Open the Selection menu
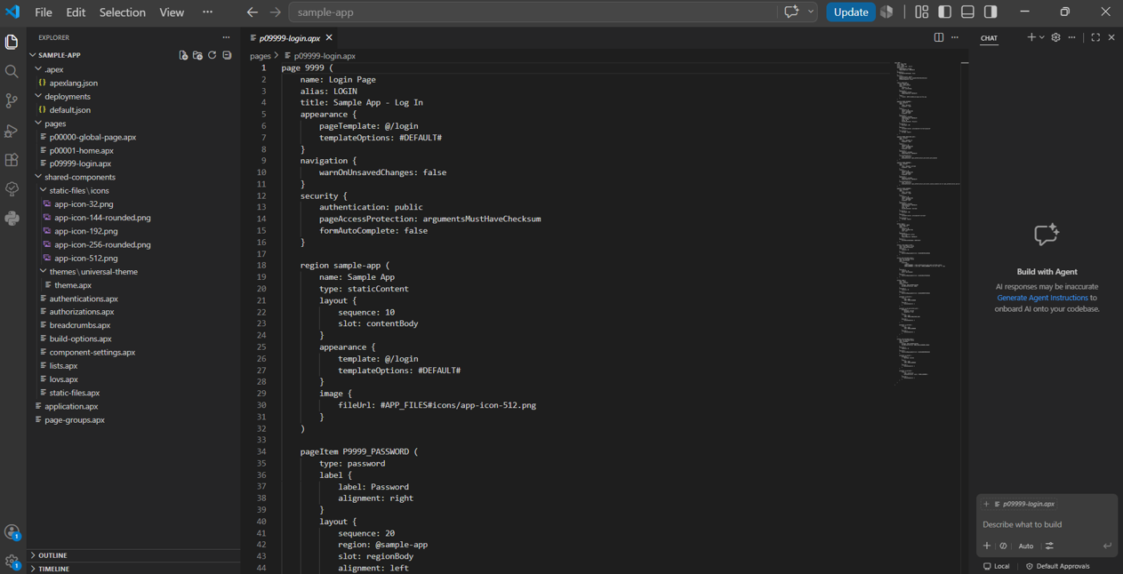 tap(122, 12)
